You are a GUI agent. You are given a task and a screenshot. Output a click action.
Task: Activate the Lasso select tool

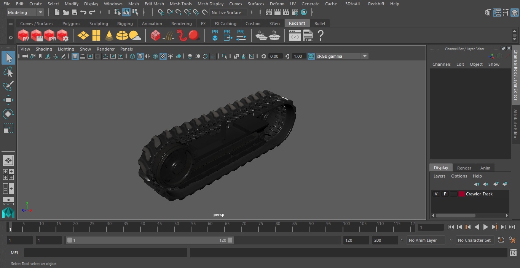pyautogui.click(x=8, y=72)
